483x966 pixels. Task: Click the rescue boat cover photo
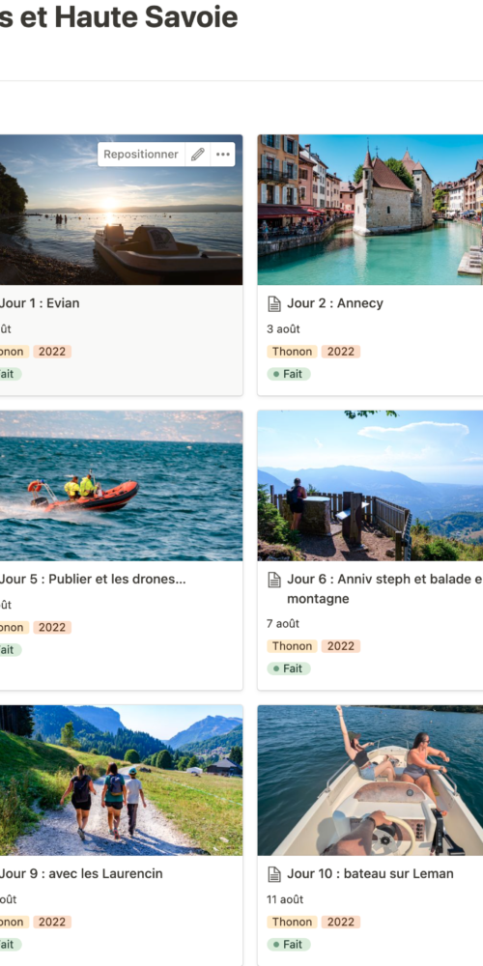[122, 486]
